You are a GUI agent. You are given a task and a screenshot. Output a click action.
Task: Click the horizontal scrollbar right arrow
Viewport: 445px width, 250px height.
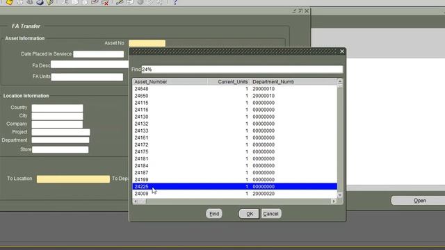(x=334, y=201)
